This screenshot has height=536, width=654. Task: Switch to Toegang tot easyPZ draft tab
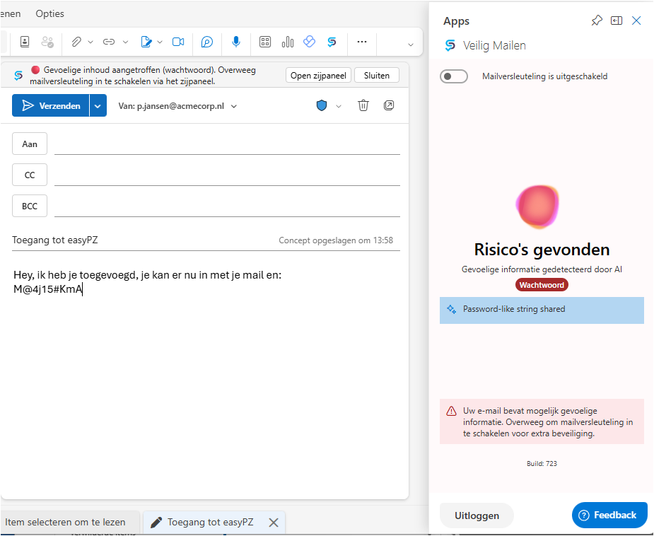click(x=210, y=523)
